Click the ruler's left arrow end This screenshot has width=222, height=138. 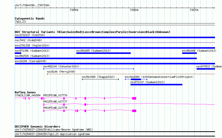[x=16, y=8]
